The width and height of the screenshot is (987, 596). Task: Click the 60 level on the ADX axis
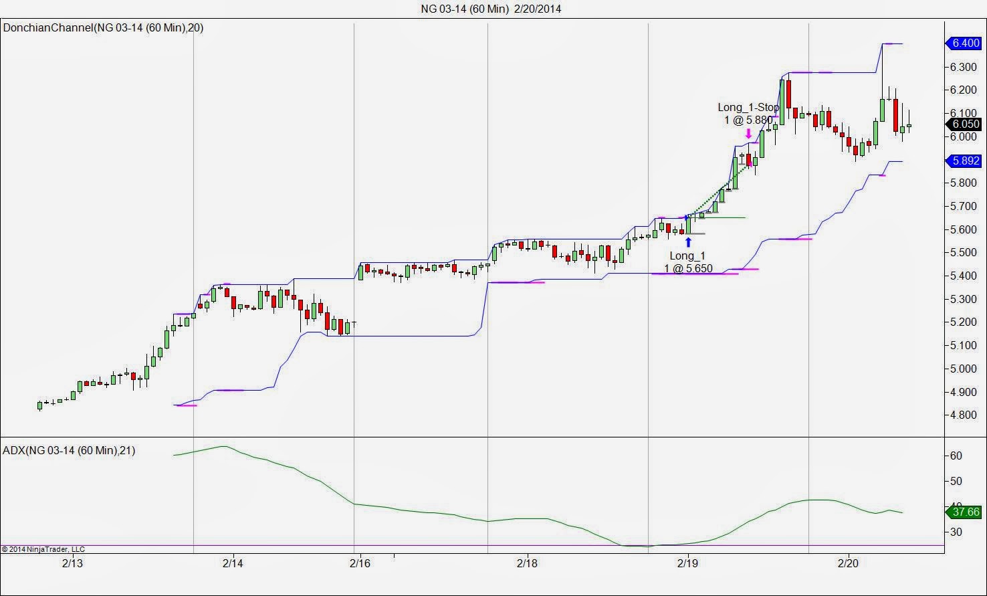point(956,456)
